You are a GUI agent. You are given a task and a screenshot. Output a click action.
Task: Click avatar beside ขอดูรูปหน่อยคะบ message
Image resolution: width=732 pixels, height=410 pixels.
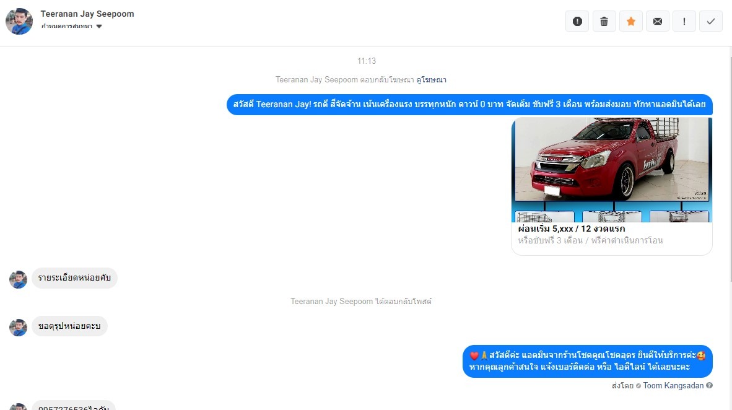click(x=18, y=328)
